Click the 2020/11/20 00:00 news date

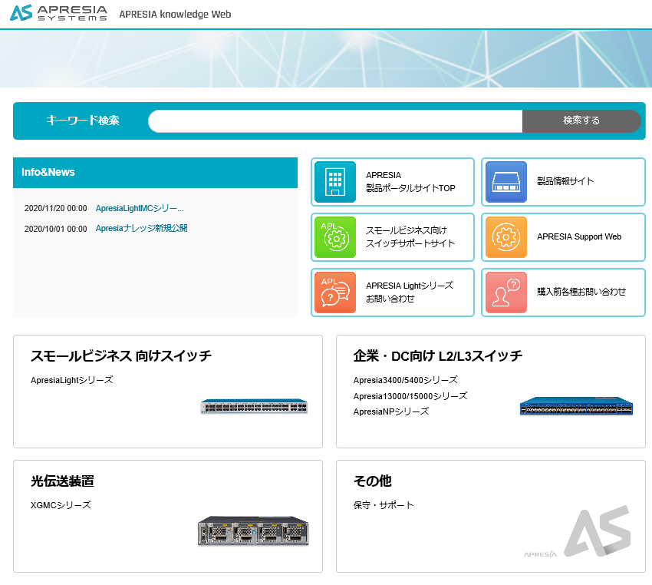[56, 209]
